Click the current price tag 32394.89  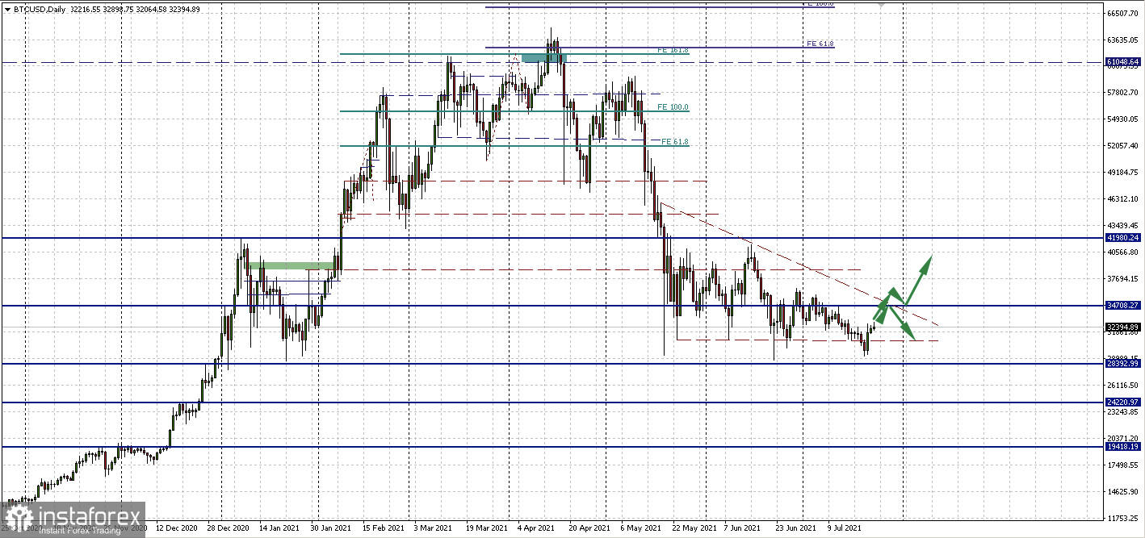click(1123, 327)
